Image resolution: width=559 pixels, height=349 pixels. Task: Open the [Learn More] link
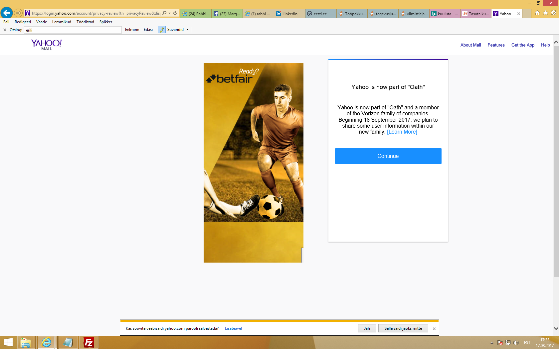402,132
